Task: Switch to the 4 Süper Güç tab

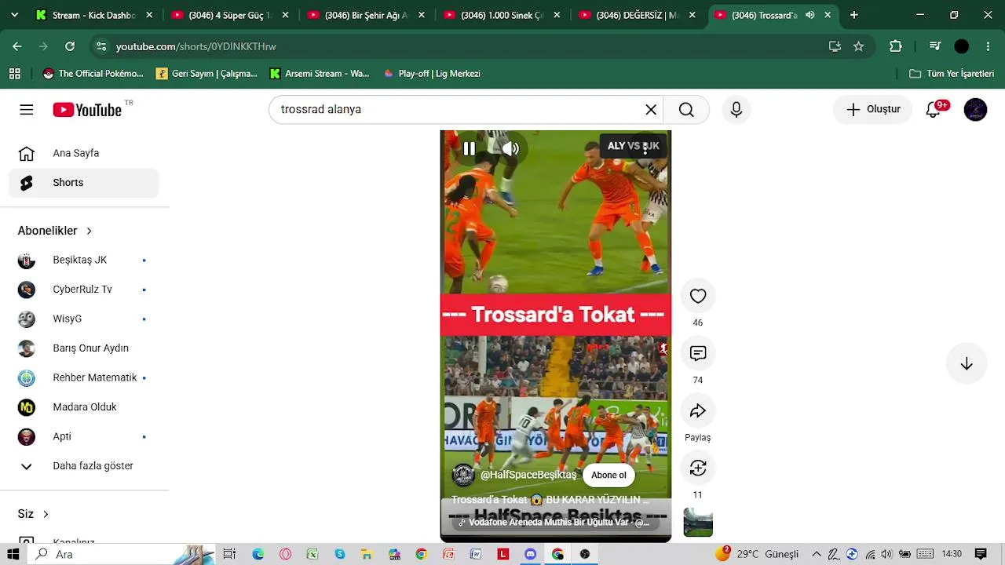Action: 230,15
